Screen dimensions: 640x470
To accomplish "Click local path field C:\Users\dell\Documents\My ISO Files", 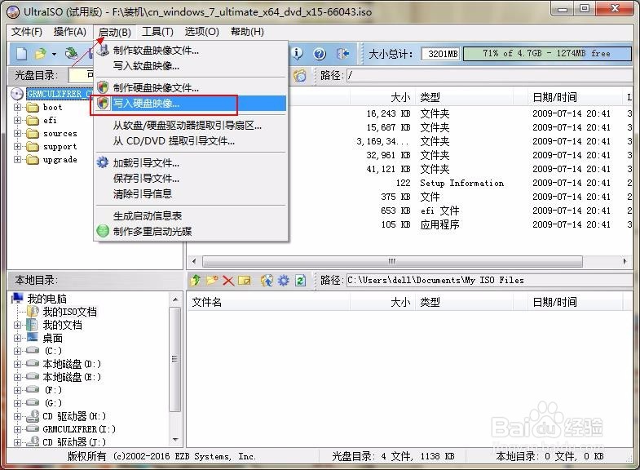I will tap(489, 280).
